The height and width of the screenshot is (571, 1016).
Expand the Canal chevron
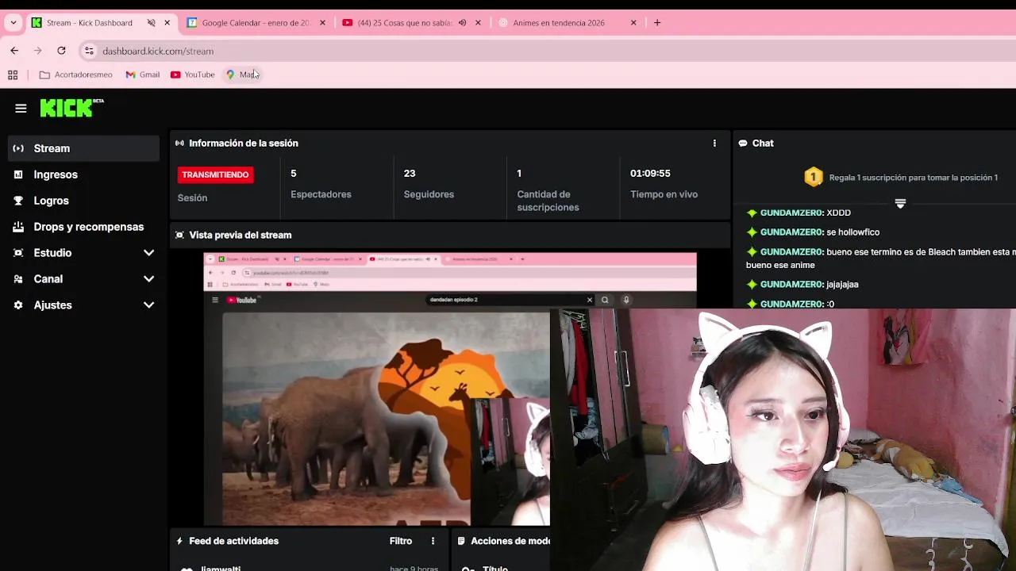click(x=148, y=279)
